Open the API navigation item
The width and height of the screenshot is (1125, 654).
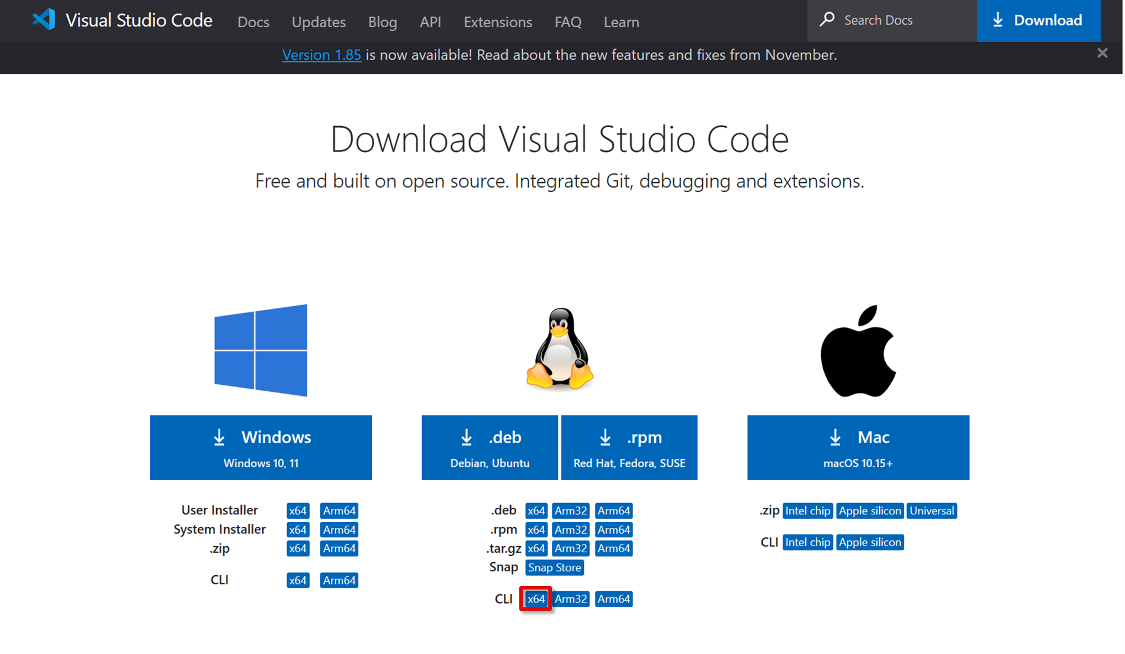[430, 22]
